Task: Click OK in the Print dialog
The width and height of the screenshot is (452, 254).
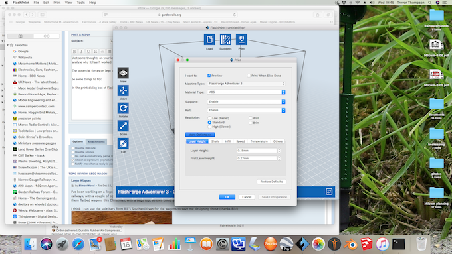Action: pyautogui.click(x=227, y=197)
